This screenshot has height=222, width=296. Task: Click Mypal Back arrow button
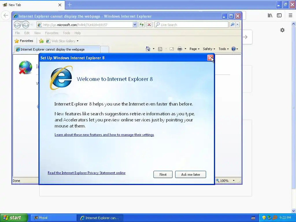(x=6, y=15)
